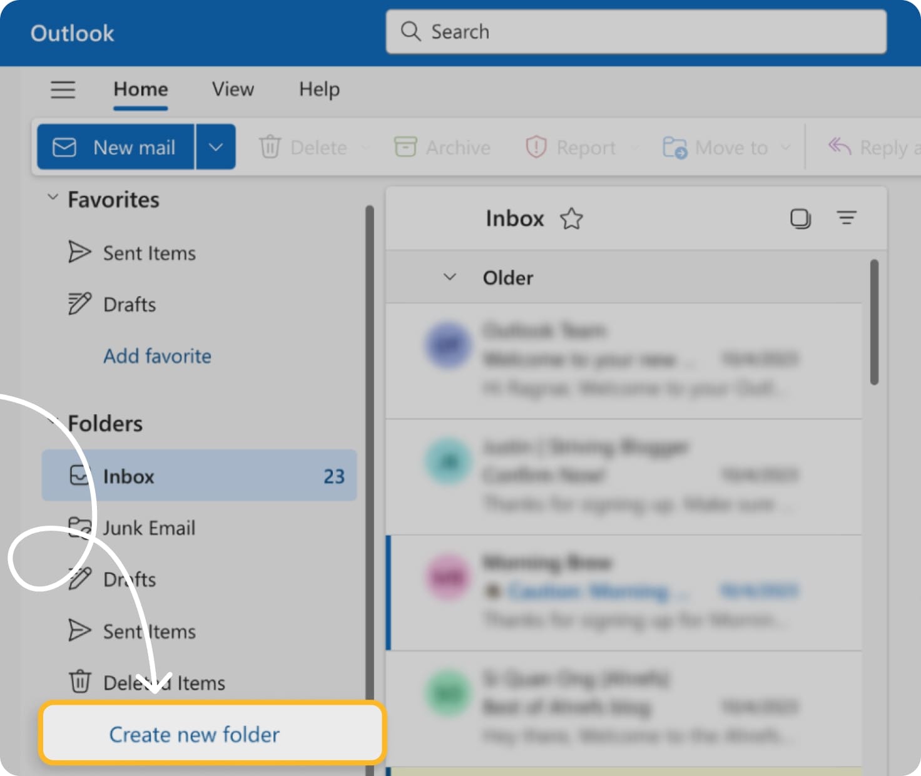Click the search magnifier icon
The image size is (921, 776).
pyautogui.click(x=411, y=31)
